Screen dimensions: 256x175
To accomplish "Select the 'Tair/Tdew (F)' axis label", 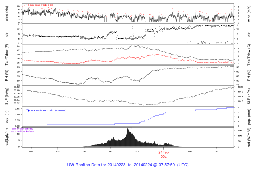I will [7, 55].
